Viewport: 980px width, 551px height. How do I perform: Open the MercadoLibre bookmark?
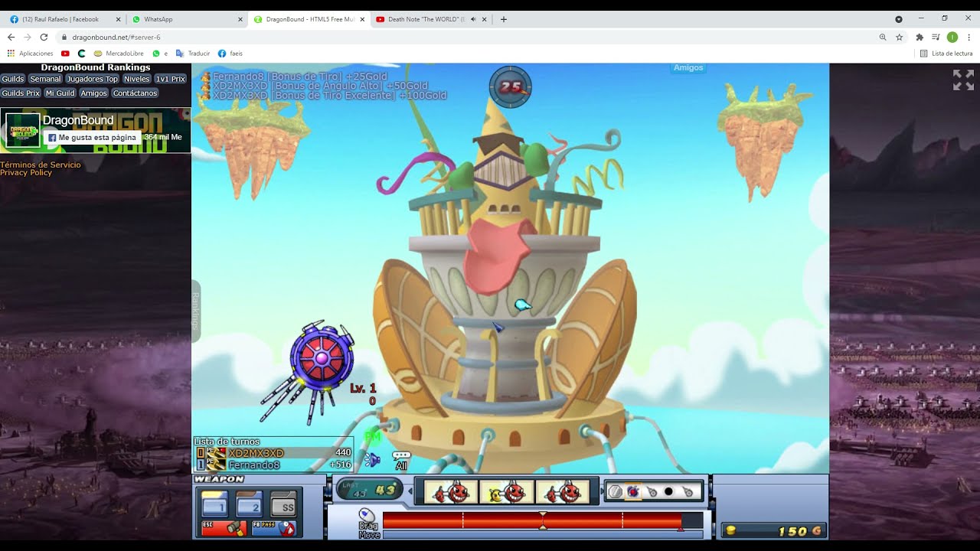pos(119,54)
